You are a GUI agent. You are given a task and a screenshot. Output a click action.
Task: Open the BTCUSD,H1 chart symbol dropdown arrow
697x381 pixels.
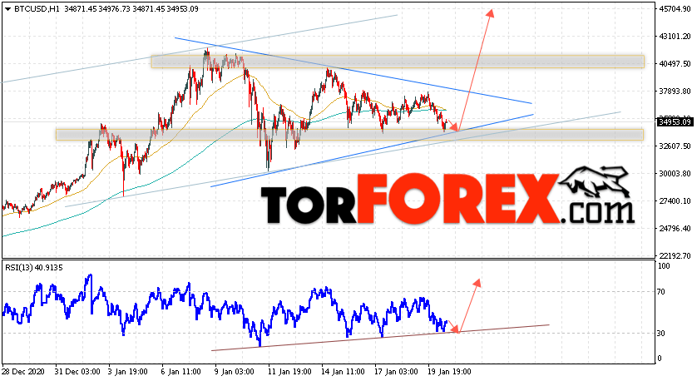click(x=8, y=9)
